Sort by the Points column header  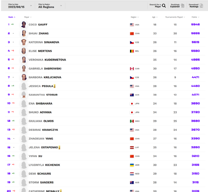[x=195, y=17]
